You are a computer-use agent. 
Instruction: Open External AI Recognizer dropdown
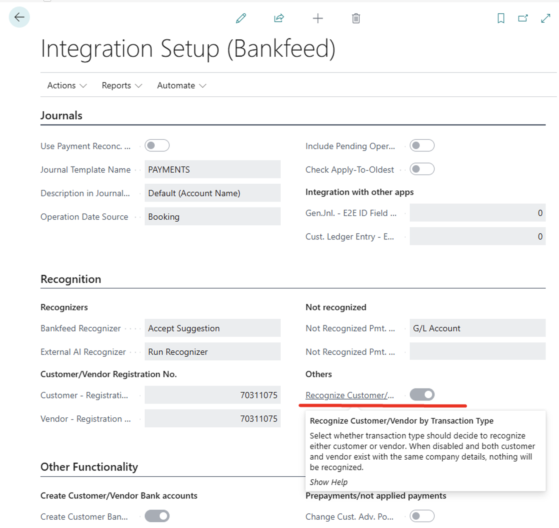(x=213, y=352)
